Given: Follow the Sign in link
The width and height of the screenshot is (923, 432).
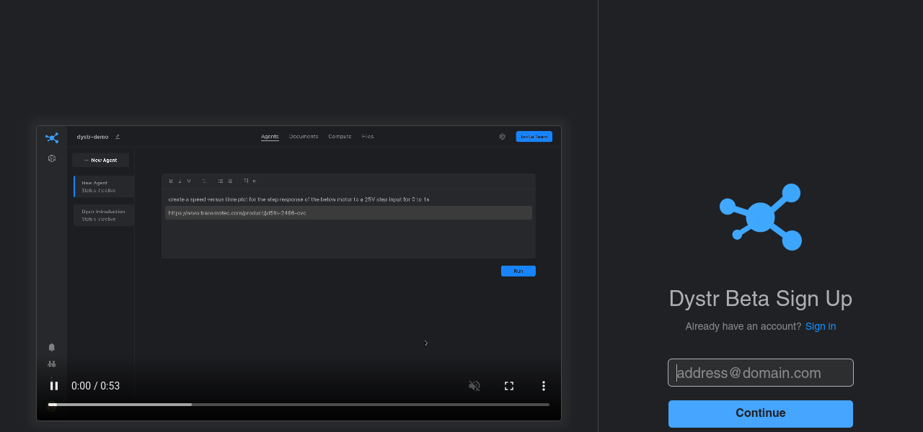Looking at the screenshot, I should (821, 326).
